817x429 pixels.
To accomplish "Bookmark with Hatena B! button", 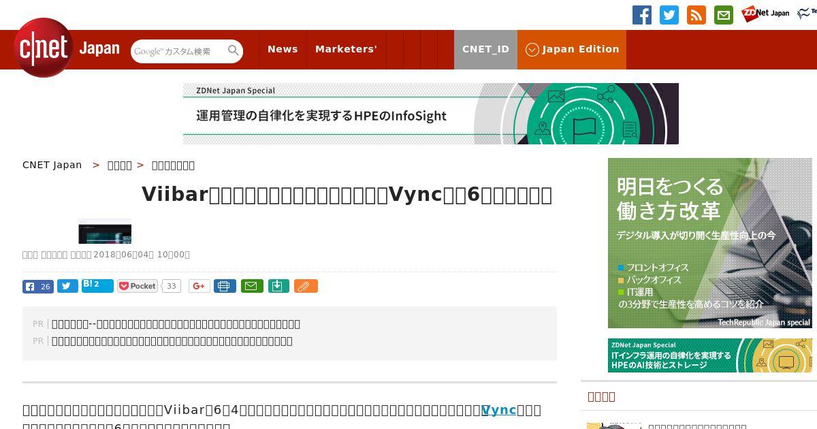I will point(97,285).
